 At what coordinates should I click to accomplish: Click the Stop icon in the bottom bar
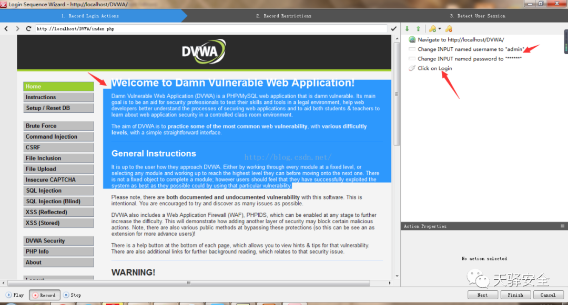coord(66,295)
